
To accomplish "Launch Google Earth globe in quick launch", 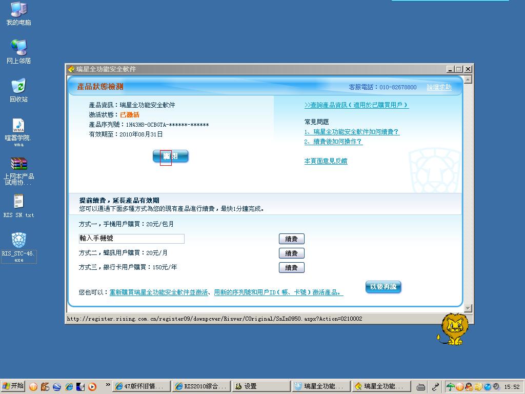I will [x=57, y=387].
